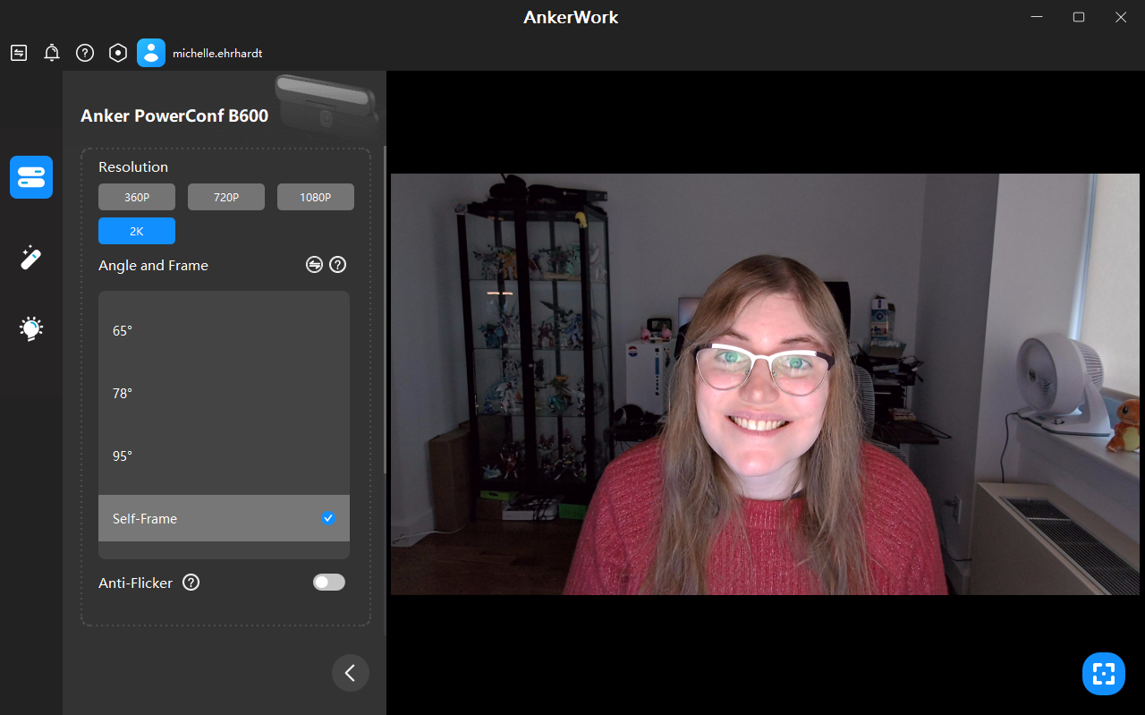Open the Angle and Frame help icon

tap(337, 265)
